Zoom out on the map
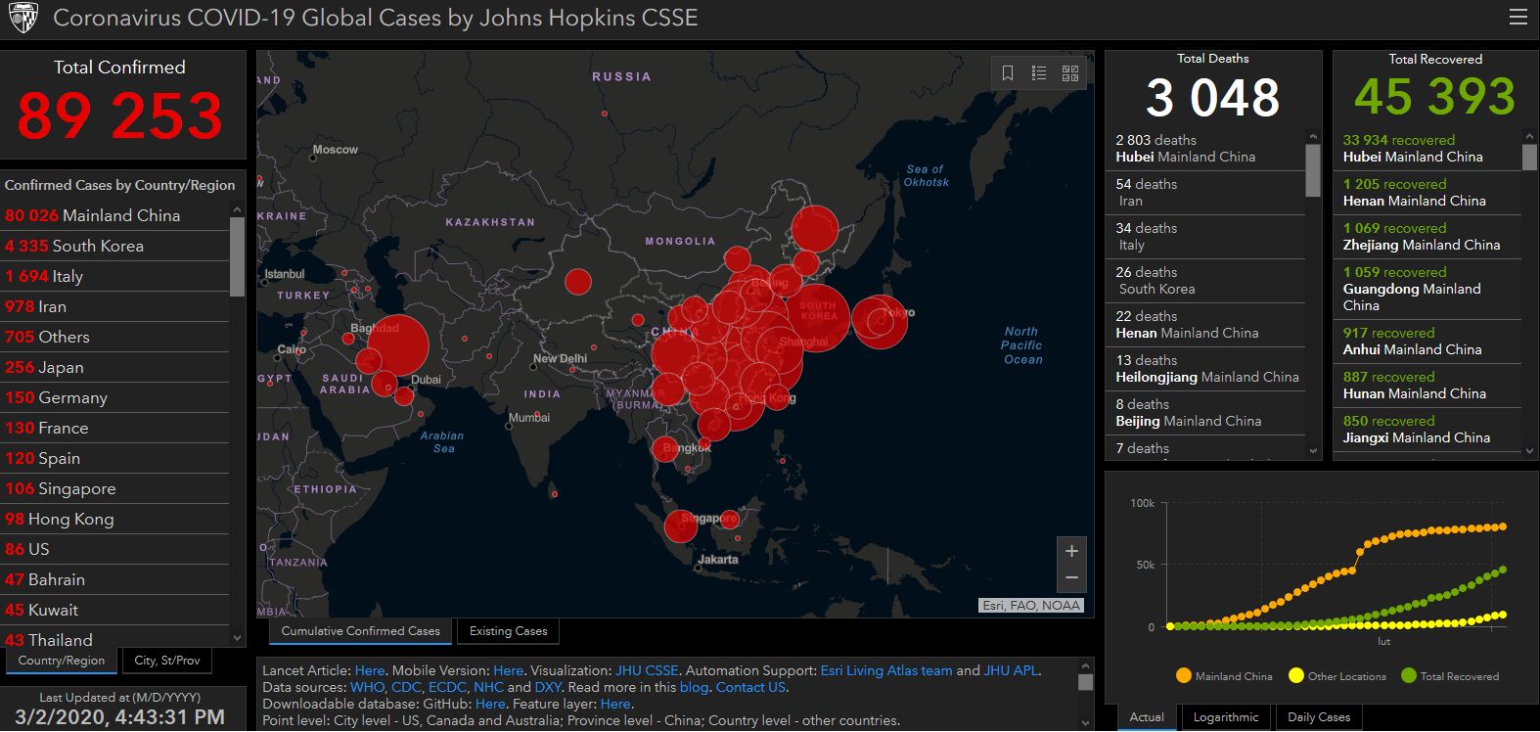The image size is (1540, 732). pos(1071,578)
